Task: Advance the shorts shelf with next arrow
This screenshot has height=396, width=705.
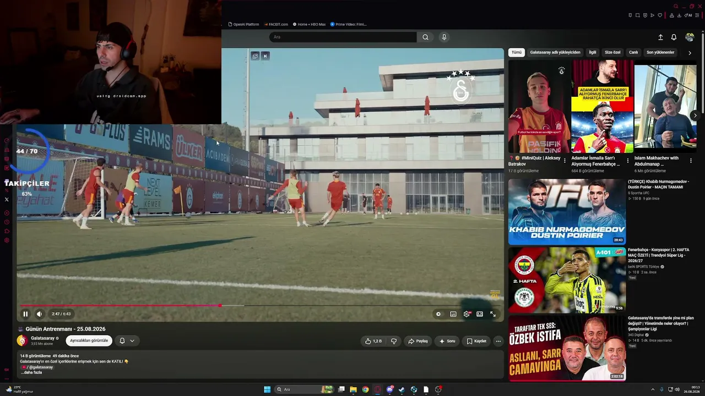Action: point(695,116)
